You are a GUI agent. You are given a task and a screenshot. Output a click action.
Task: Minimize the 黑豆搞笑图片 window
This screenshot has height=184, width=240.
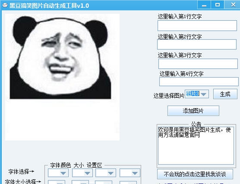coord(204,5)
